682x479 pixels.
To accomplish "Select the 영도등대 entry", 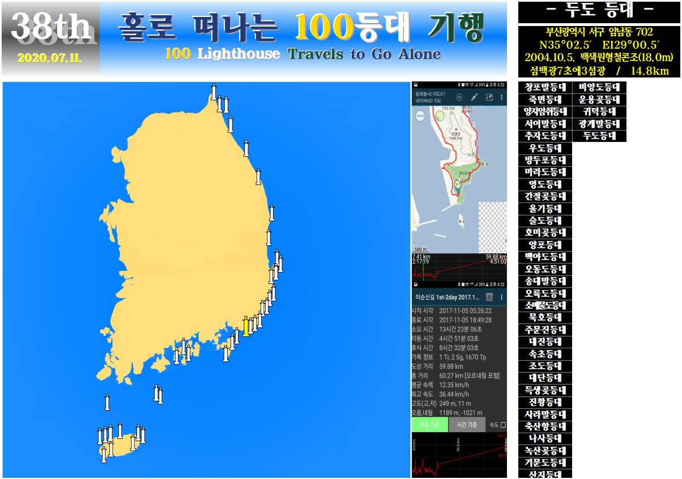I will tap(545, 184).
